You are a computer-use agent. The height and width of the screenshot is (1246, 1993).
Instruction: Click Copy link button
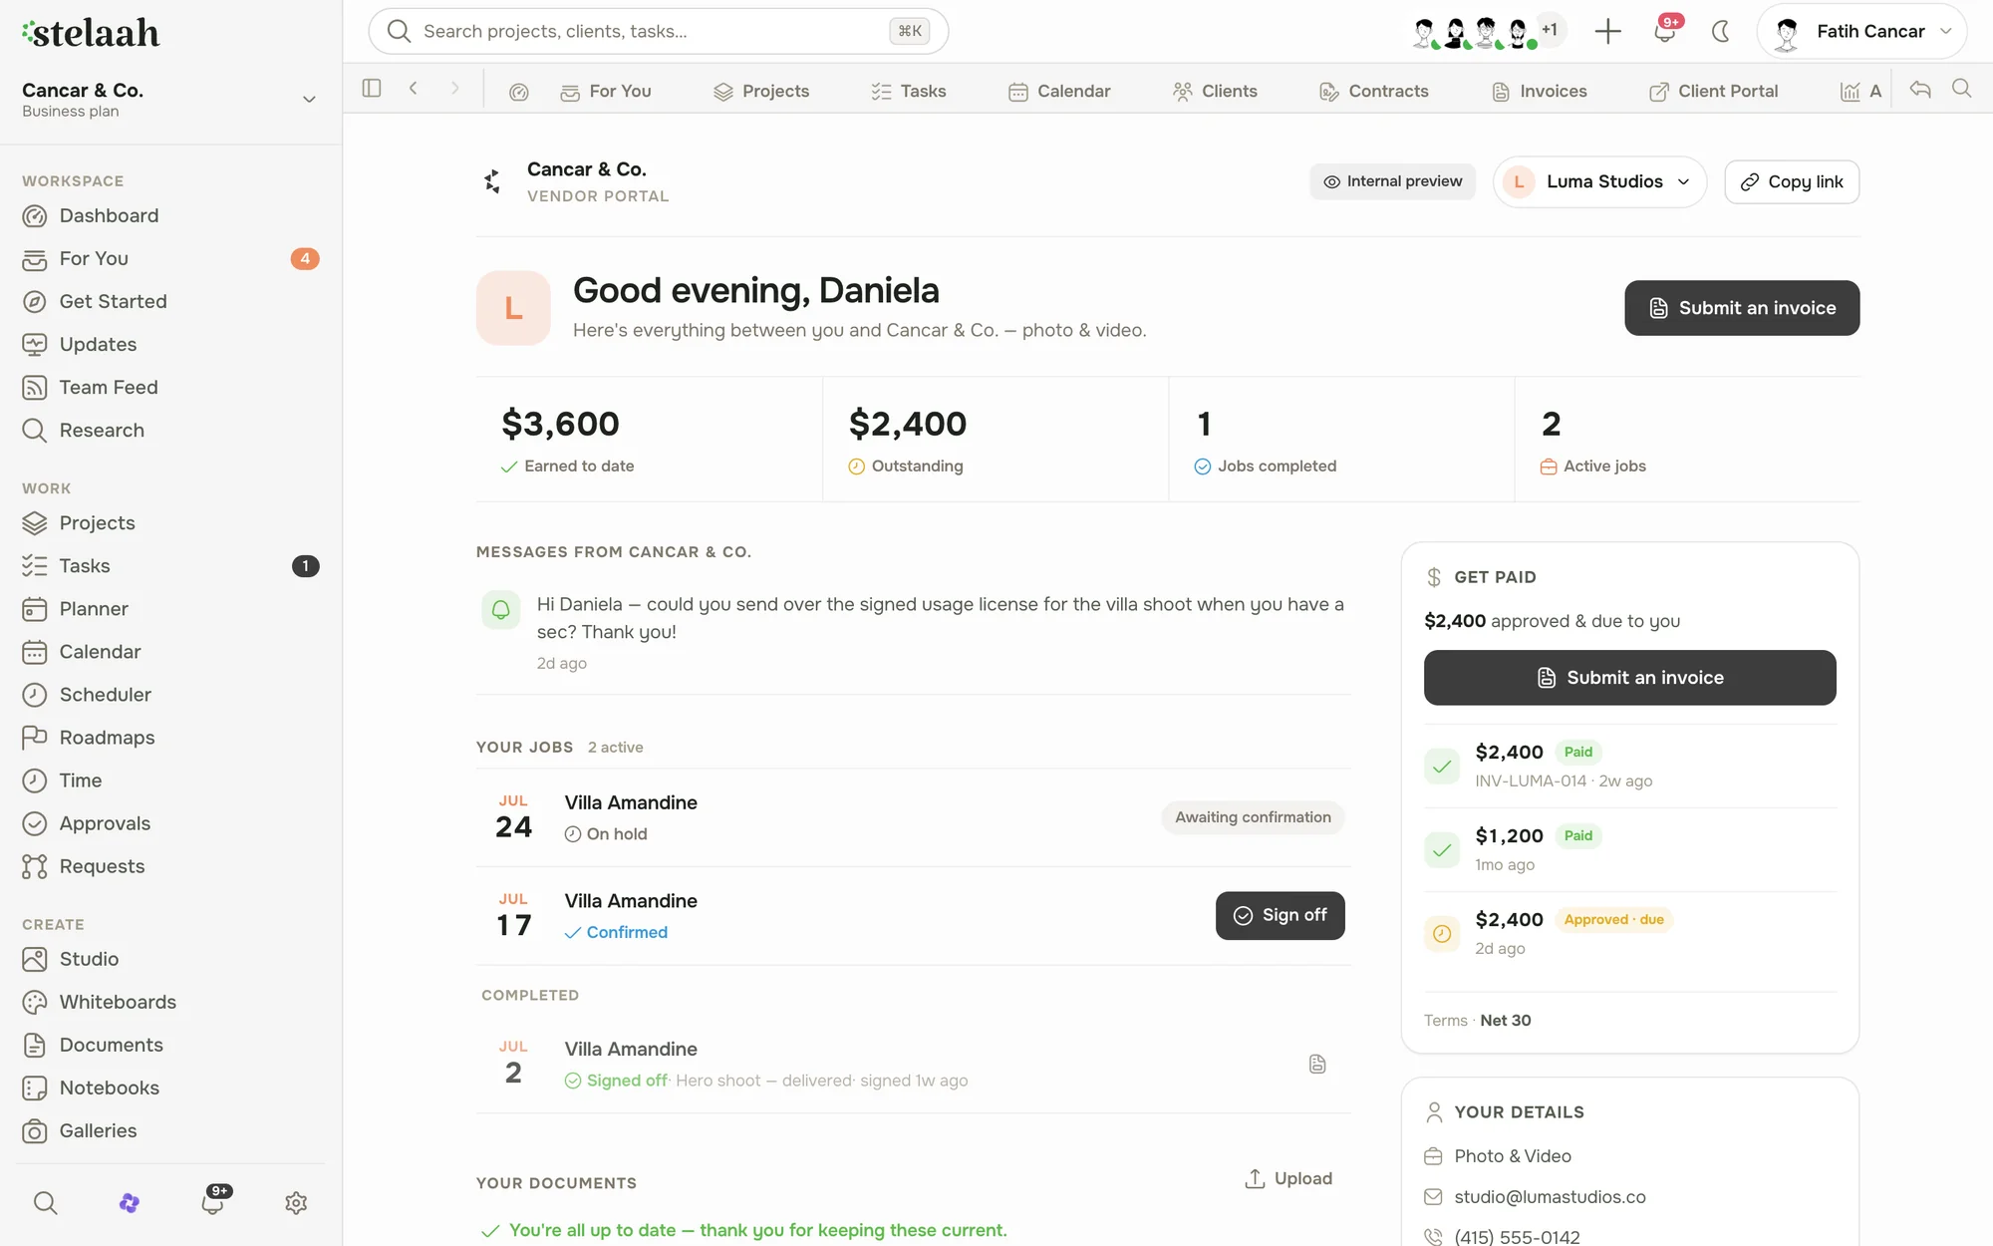click(x=1792, y=181)
